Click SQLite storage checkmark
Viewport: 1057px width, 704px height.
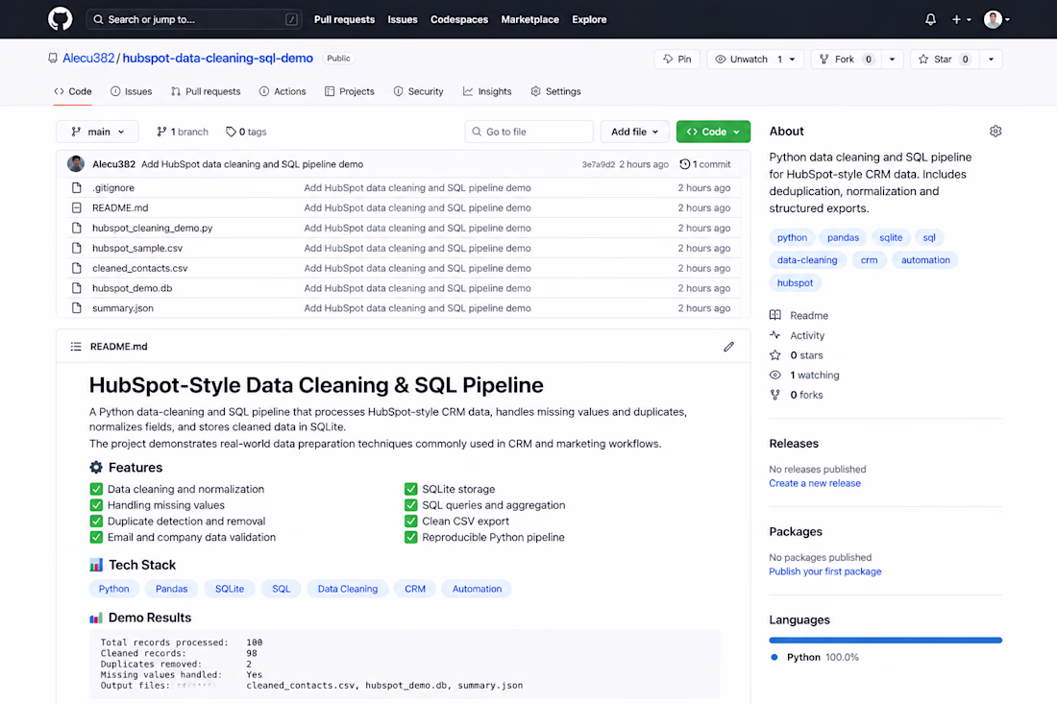coord(410,489)
